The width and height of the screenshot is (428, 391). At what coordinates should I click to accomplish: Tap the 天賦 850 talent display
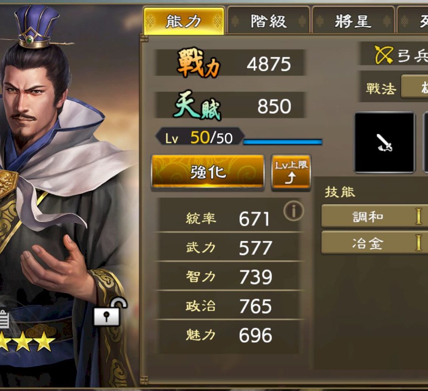tap(230, 105)
